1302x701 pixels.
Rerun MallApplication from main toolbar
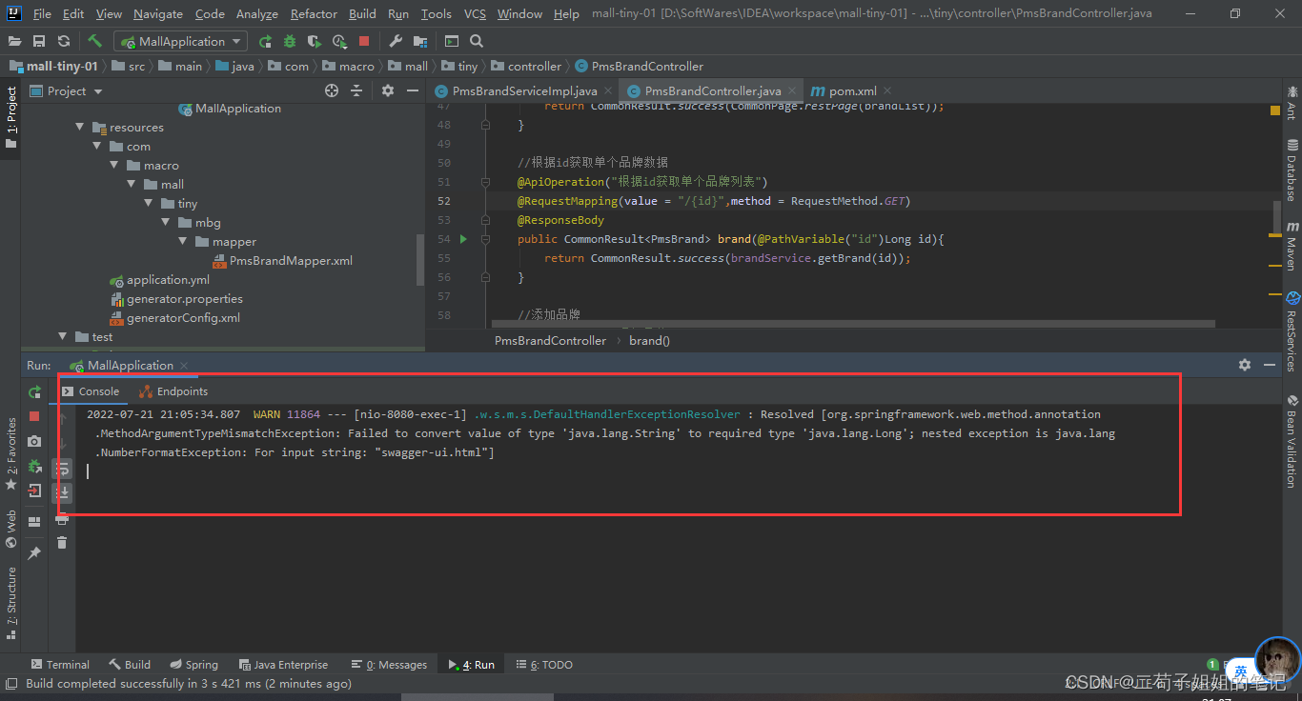(x=265, y=41)
